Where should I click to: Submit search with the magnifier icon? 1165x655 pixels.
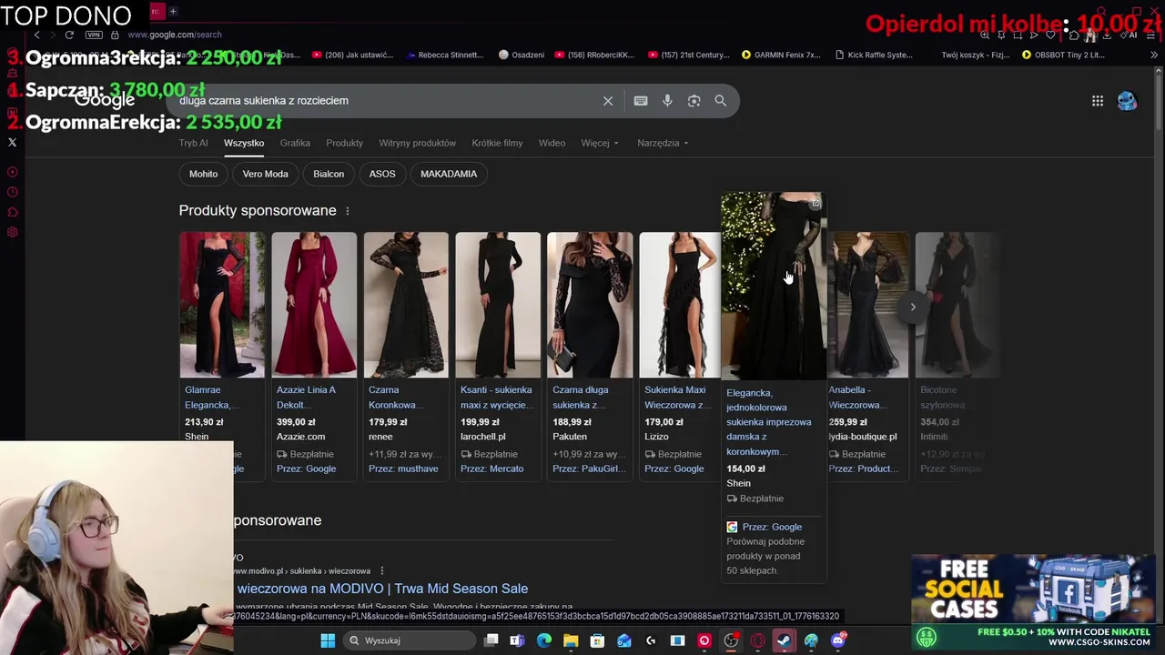tap(721, 101)
